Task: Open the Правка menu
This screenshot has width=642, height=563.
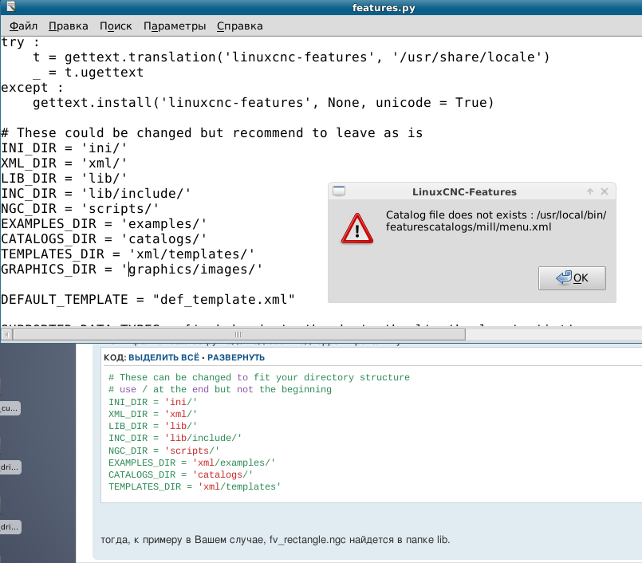Action: [68, 26]
